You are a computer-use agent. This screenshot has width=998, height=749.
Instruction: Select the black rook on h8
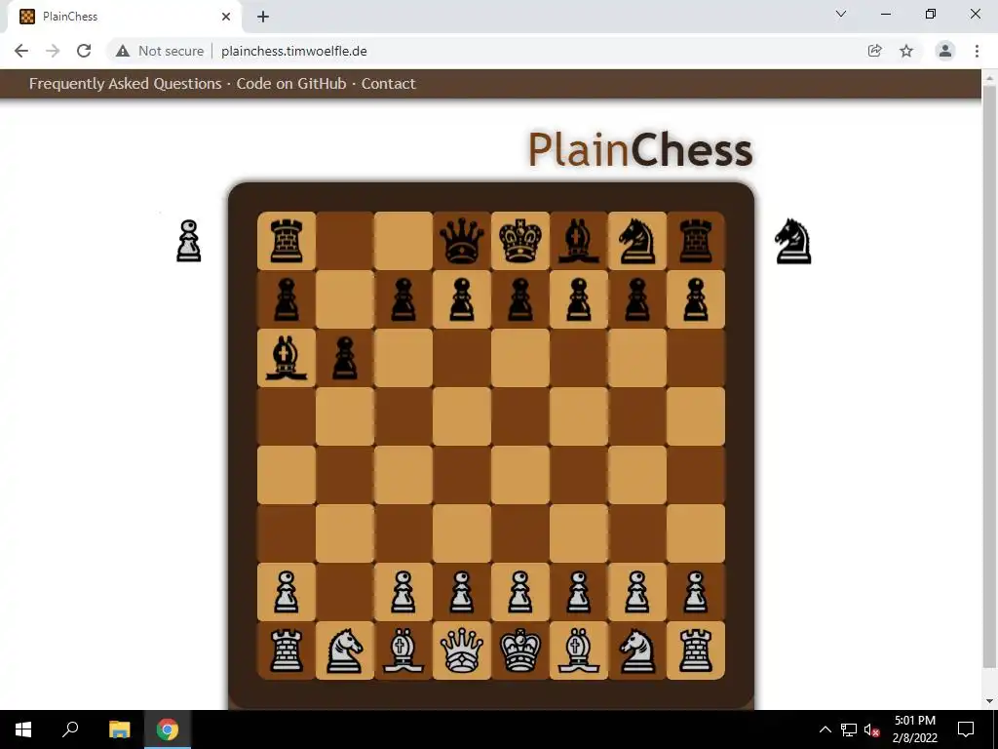coord(696,241)
